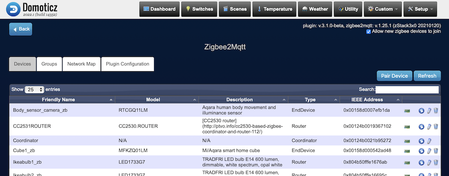The width and height of the screenshot is (449, 176).
Task: Click the Pair Device button
Action: click(x=394, y=76)
